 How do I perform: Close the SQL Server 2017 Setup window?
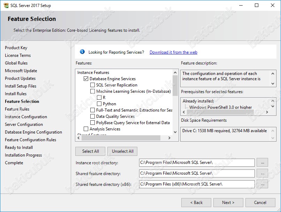[x=273, y=5]
